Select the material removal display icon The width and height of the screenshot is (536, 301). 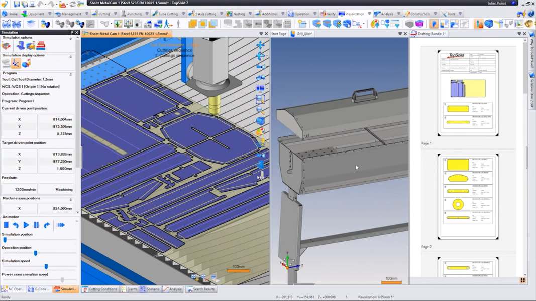[x=26, y=63]
